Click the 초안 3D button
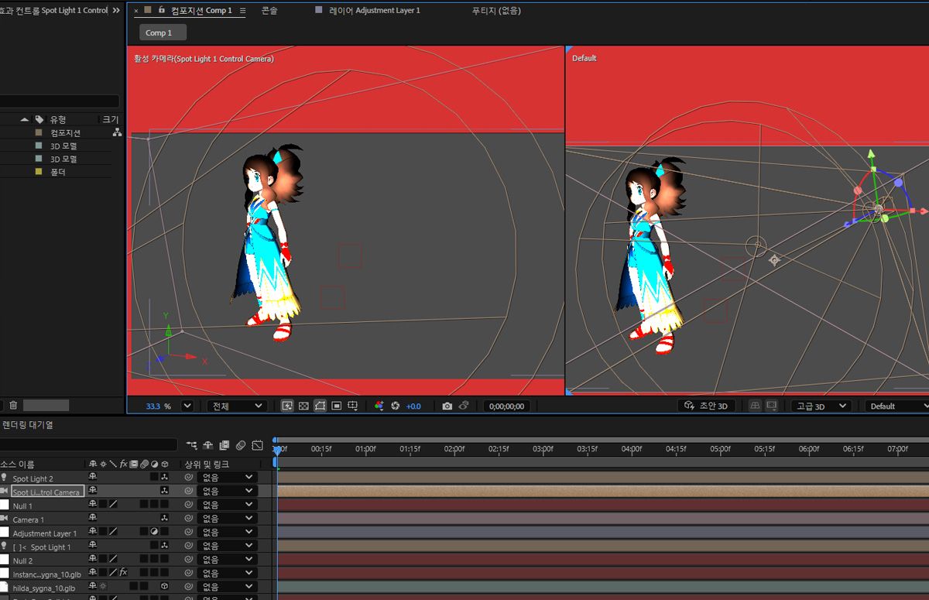929x600 pixels. [x=706, y=406]
